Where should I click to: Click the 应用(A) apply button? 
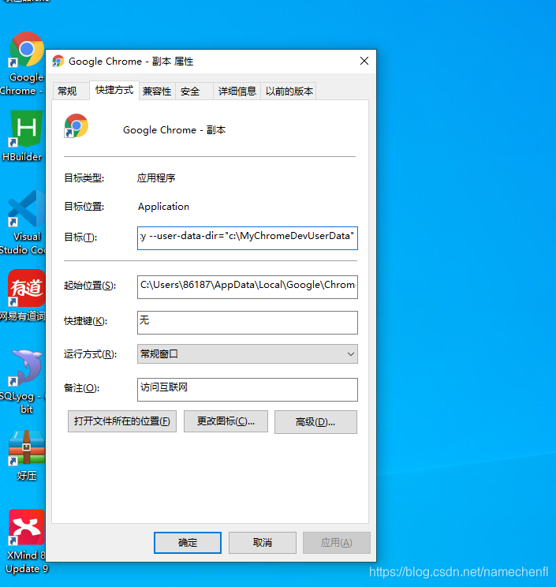pyautogui.click(x=337, y=543)
